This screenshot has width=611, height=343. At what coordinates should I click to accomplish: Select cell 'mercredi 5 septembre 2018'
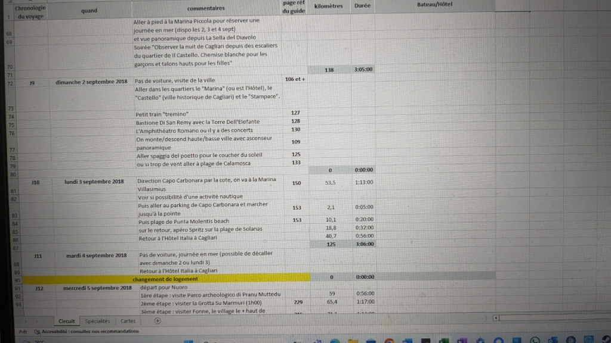click(x=97, y=288)
